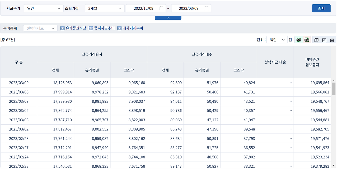Select the currently active XLS export toggle
Screen dimensions: 338x169
point(307,40)
